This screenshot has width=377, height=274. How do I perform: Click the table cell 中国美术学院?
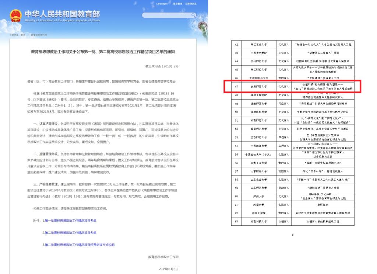click(259, 53)
